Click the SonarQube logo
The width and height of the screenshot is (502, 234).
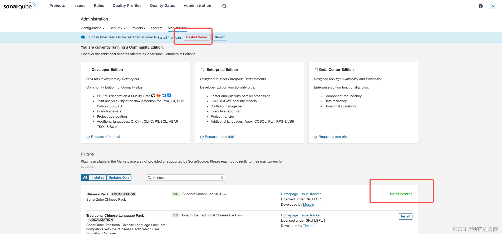pyautogui.click(x=20, y=6)
